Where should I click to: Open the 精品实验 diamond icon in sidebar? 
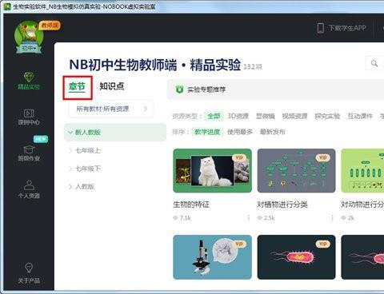click(29, 77)
